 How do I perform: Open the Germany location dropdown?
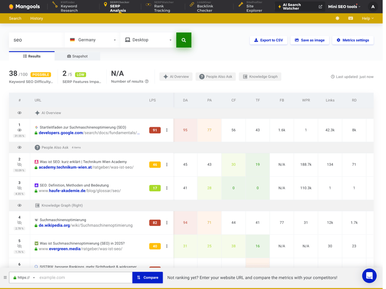[x=93, y=40]
